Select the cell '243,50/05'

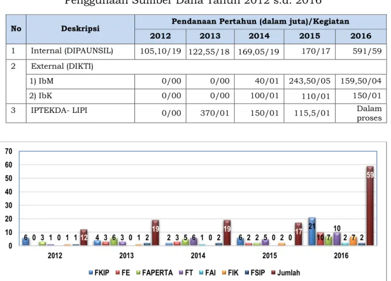point(310,82)
